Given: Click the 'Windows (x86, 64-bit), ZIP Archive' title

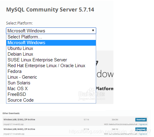Looking at the screenshot, I should [19, 129].
